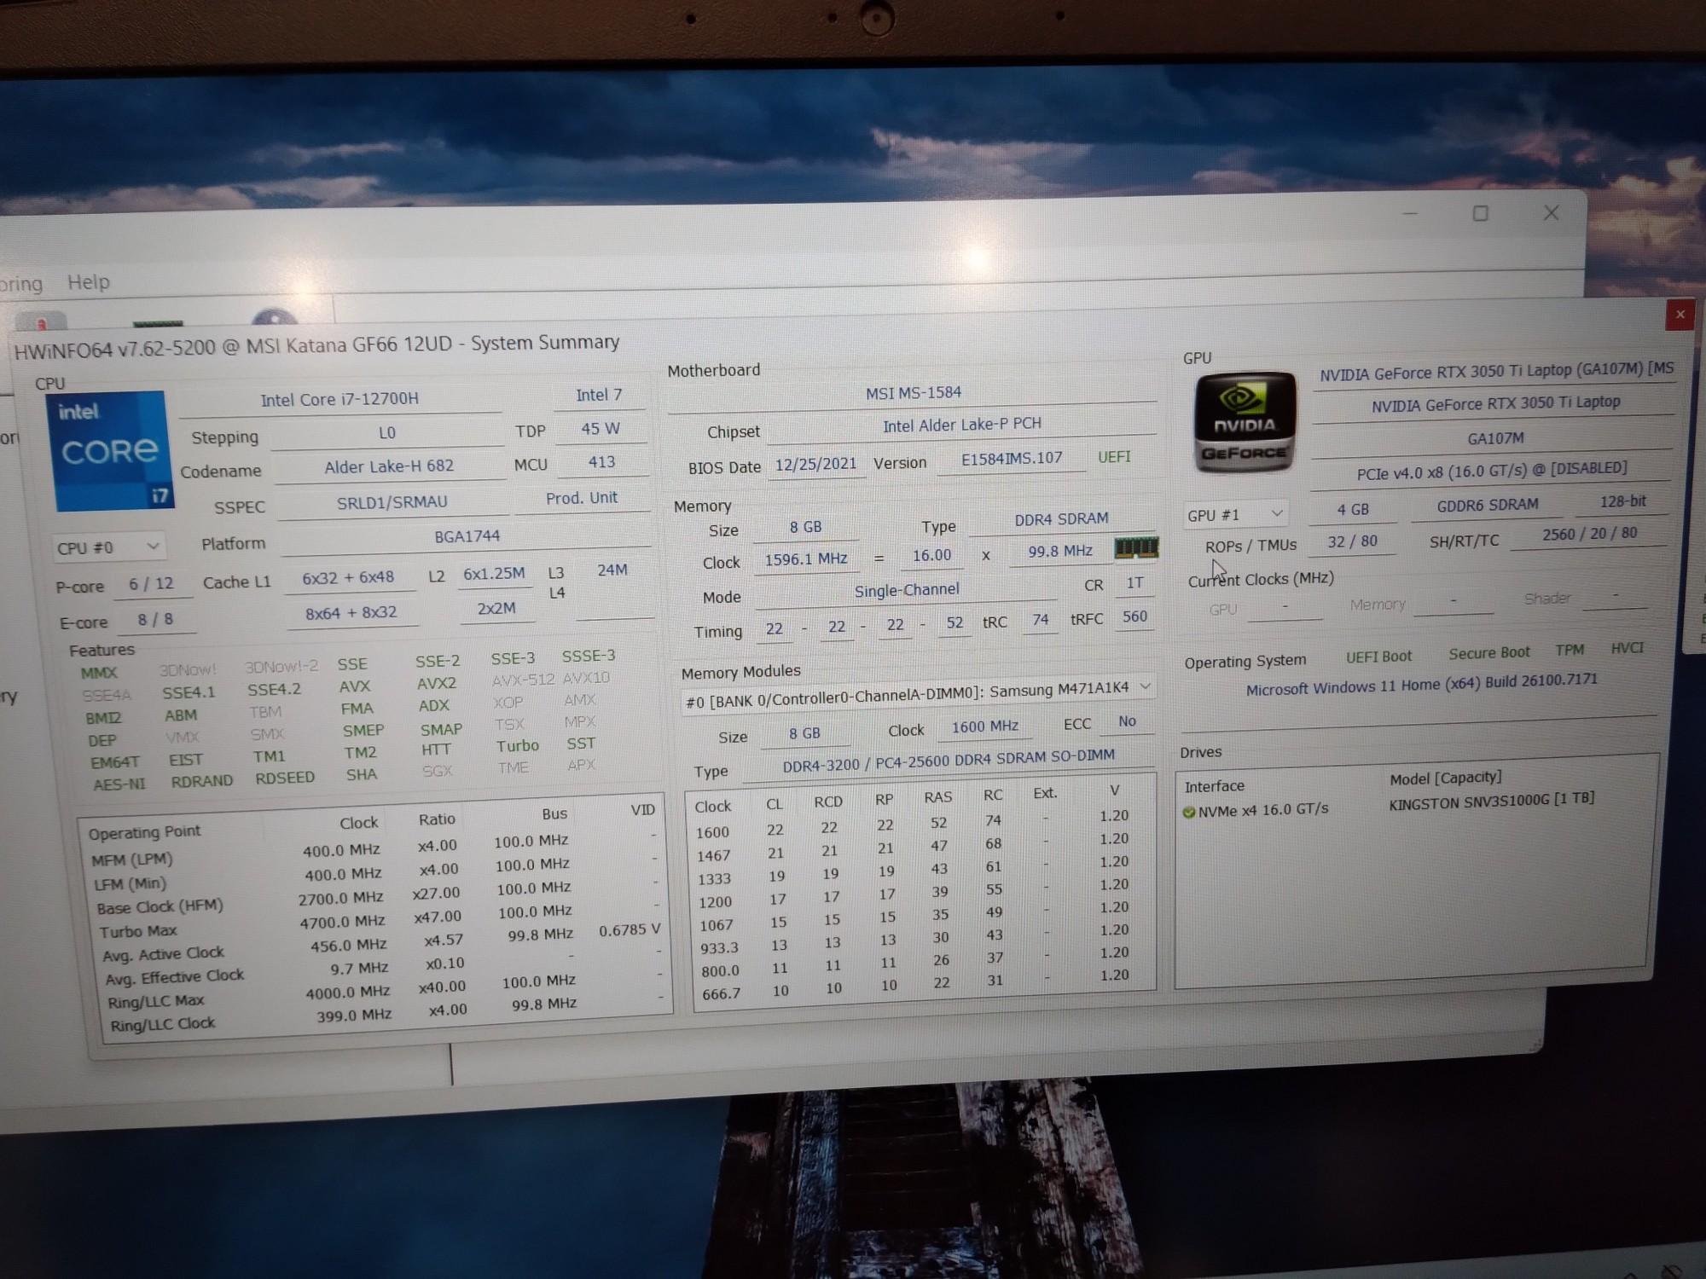The height and width of the screenshot is (1279, 1706).
Task: Click the red toolbar icon behind the summary window
Action: [41, 322]
